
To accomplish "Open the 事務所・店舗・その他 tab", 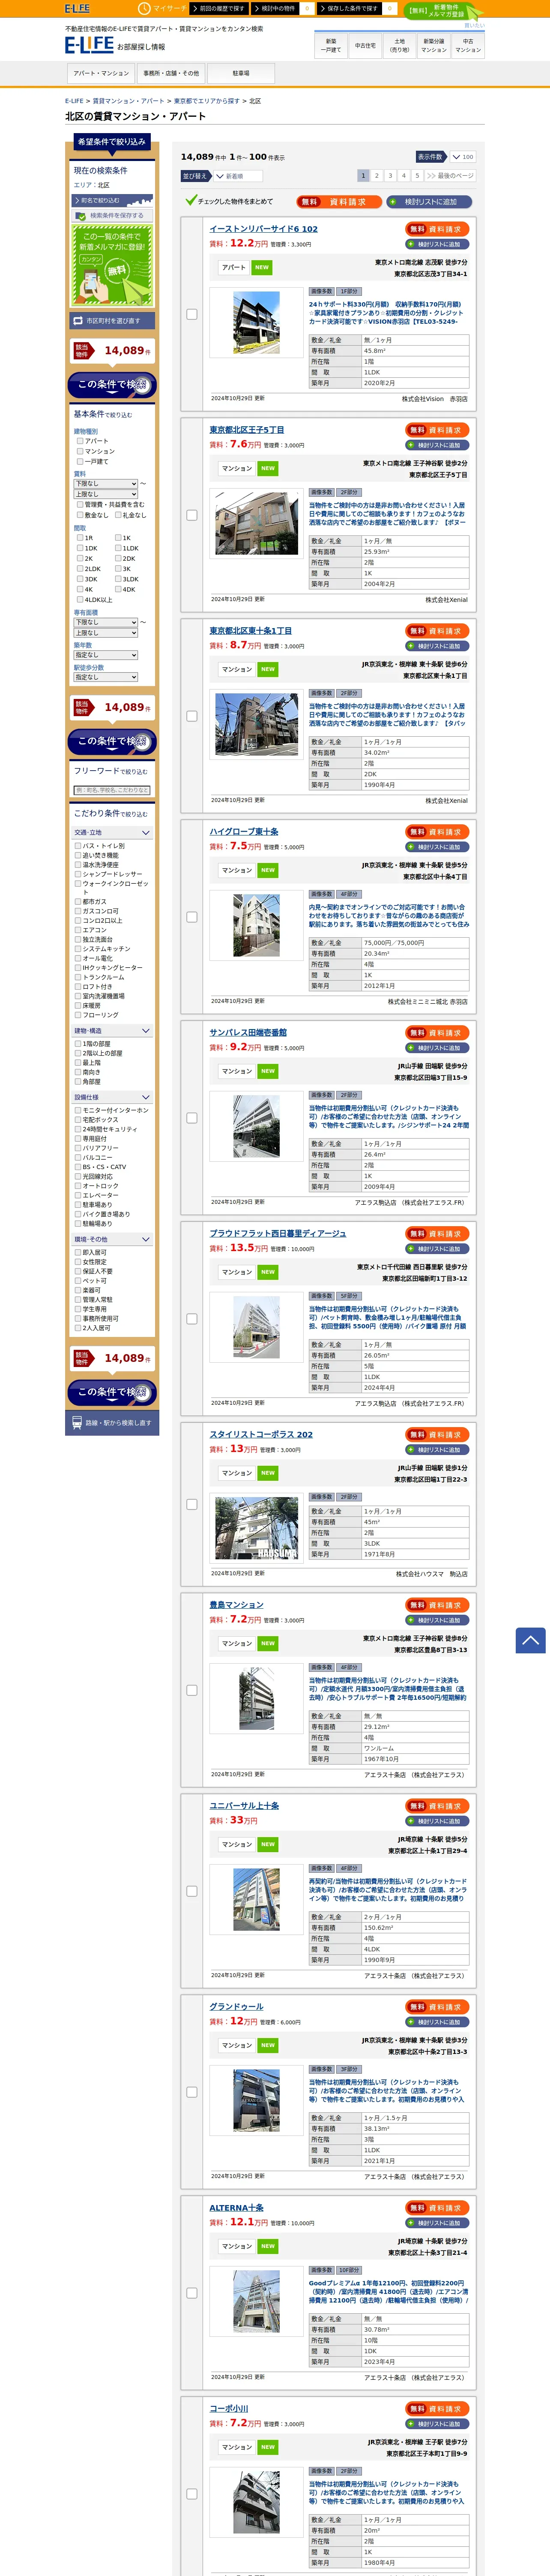I will click(170, 73).
